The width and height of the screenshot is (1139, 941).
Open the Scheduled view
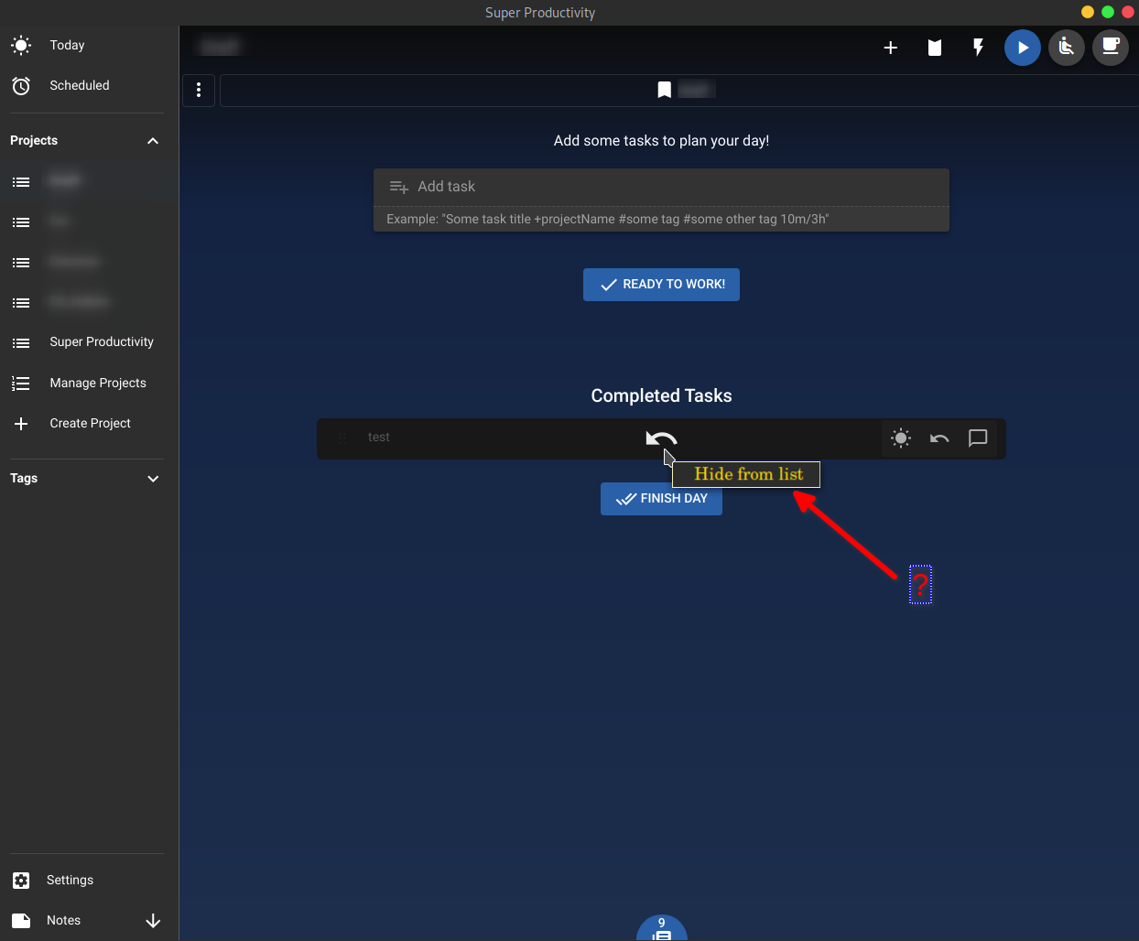pos(79,85)
